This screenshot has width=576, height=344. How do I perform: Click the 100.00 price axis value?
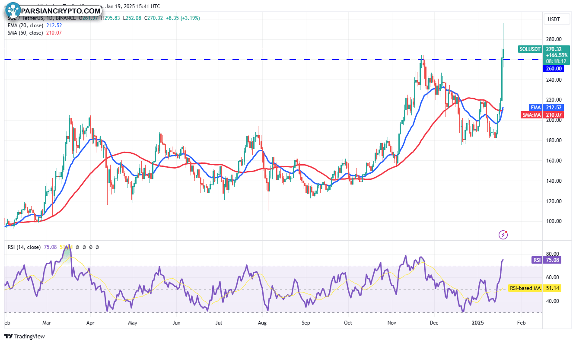click(554, 221)
